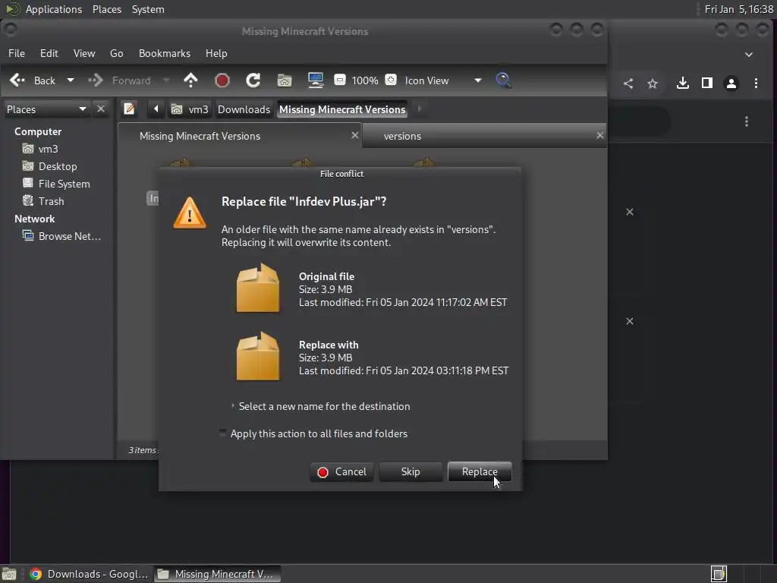The height and width of the screenshot is (583, 777).
Task: Zoom out with the minus icon
Action: coord(339,80)
